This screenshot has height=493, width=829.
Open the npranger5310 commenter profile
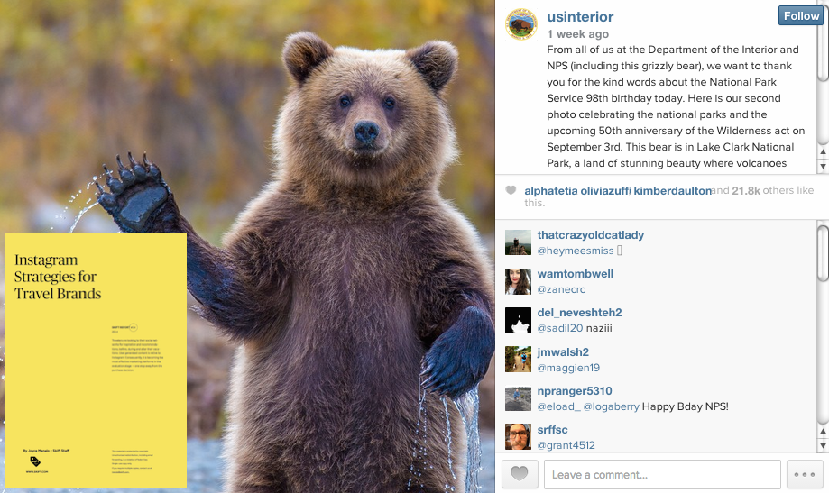coord(575,391)
